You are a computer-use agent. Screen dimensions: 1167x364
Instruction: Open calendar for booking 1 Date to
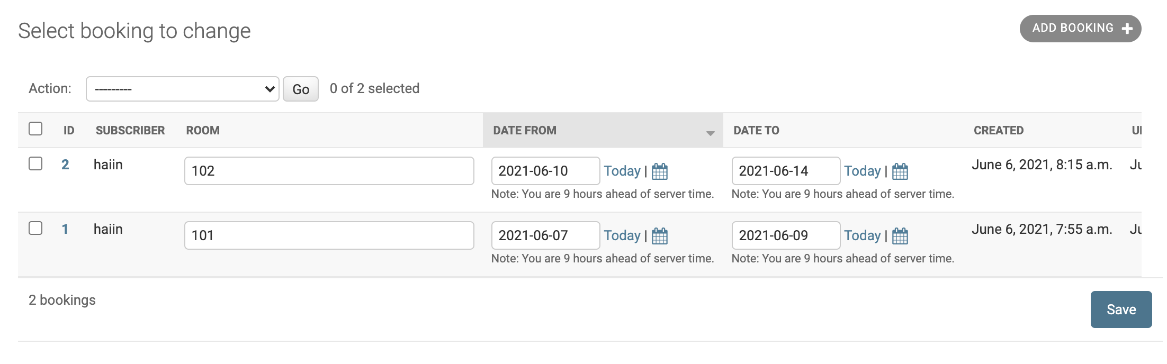point(900,236)
